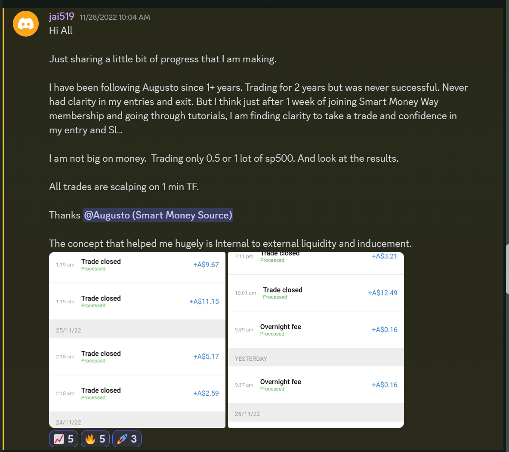Image resolution: width=509 pixels, height=452 pixels.
Task: Open the jai519 username profile
Action: point(62,16)
